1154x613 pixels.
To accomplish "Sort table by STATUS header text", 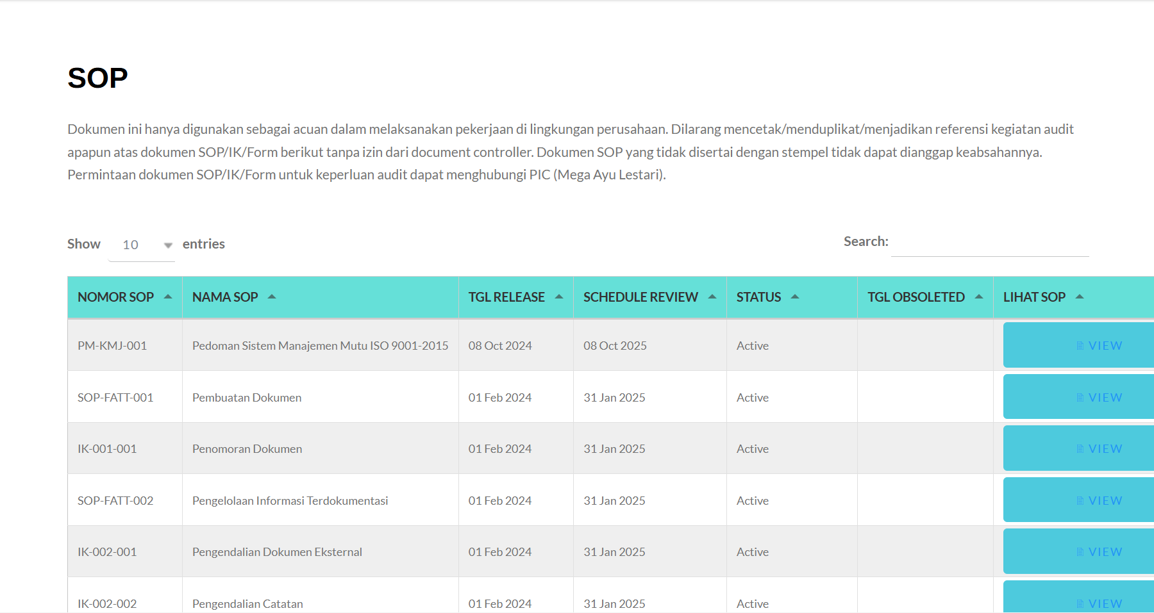I will pos(758,297).
